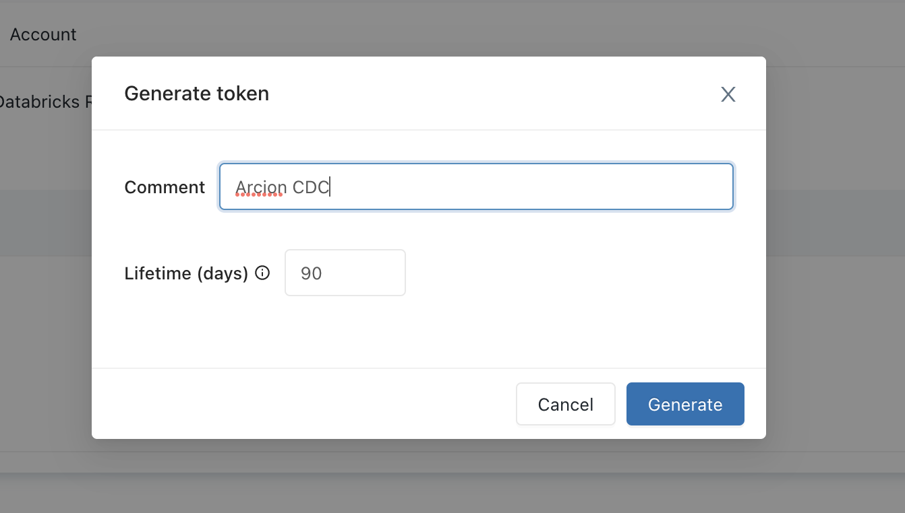Click the blue Generate button

685,404
